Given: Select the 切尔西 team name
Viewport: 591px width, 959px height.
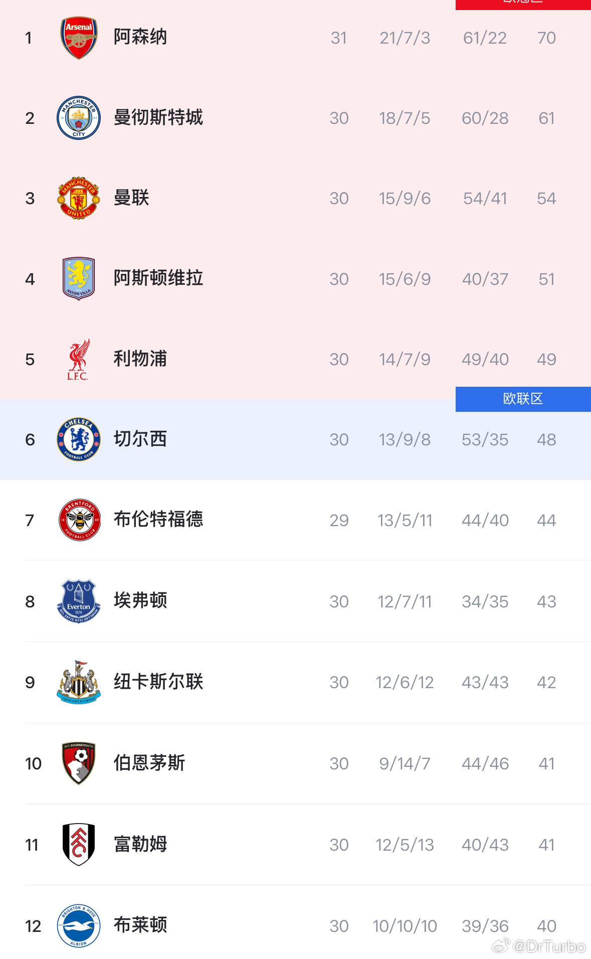Looking at the screenshot, I should click(x=139, y=439).
